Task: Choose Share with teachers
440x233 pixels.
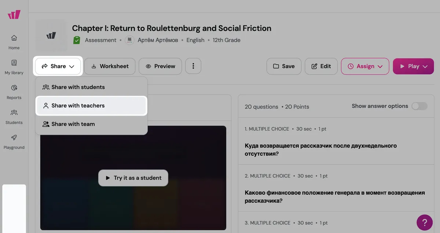Action: [x=91, y=106]
